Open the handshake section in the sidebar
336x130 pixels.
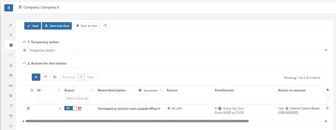pyautogui.click(x=11, y=86)
